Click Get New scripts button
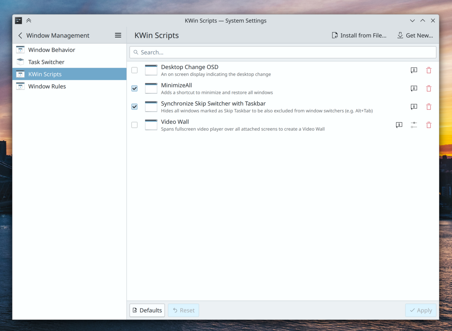 [415, 35]
